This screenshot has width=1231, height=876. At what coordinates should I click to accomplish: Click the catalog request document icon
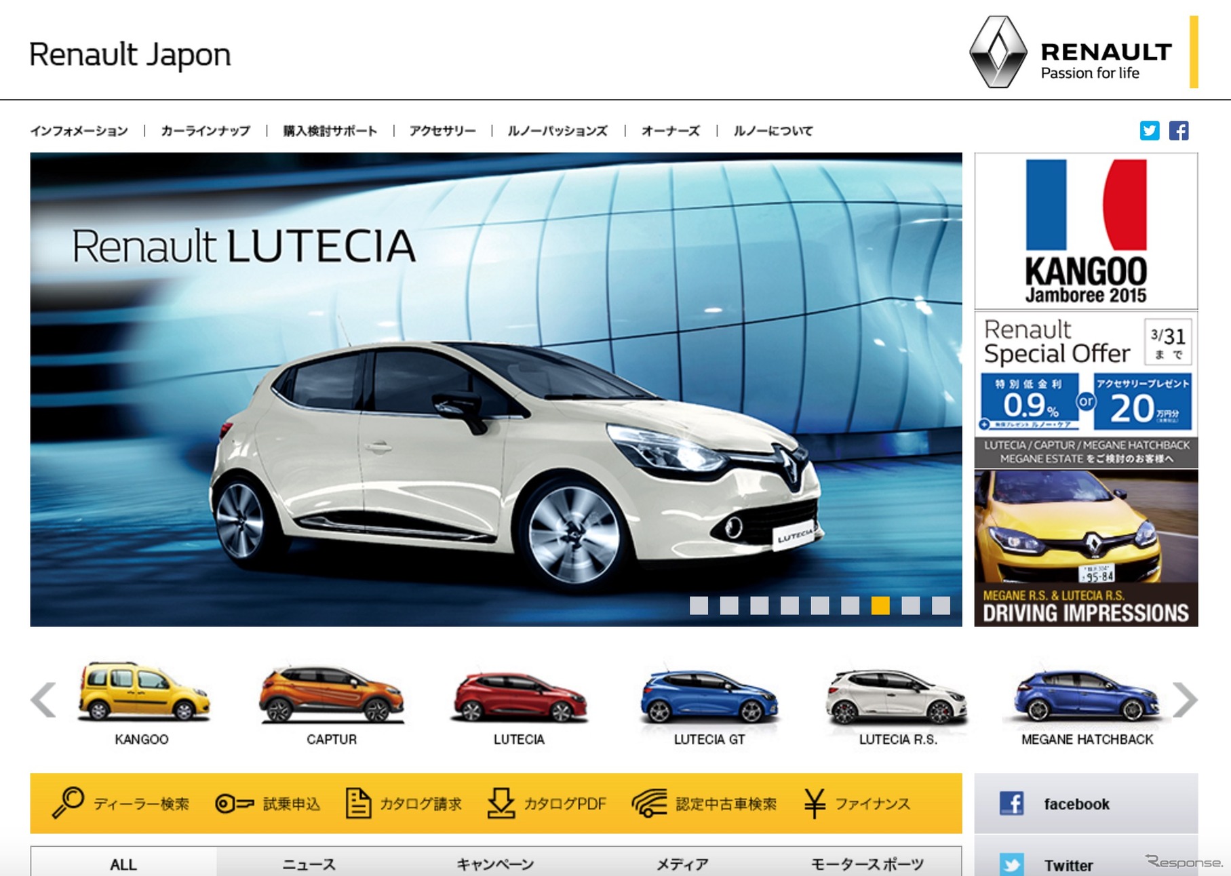click(358, 803)
